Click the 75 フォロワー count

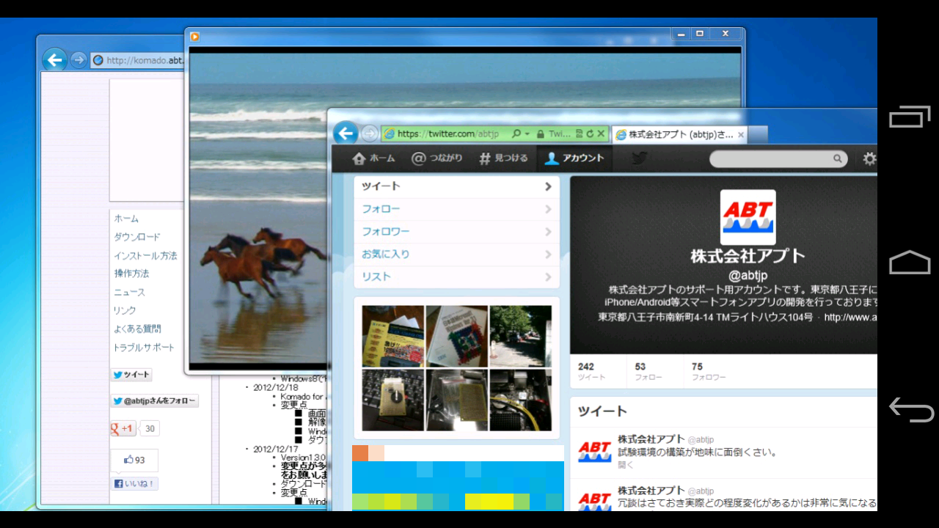pyautogui.click(x=709, y=371)
